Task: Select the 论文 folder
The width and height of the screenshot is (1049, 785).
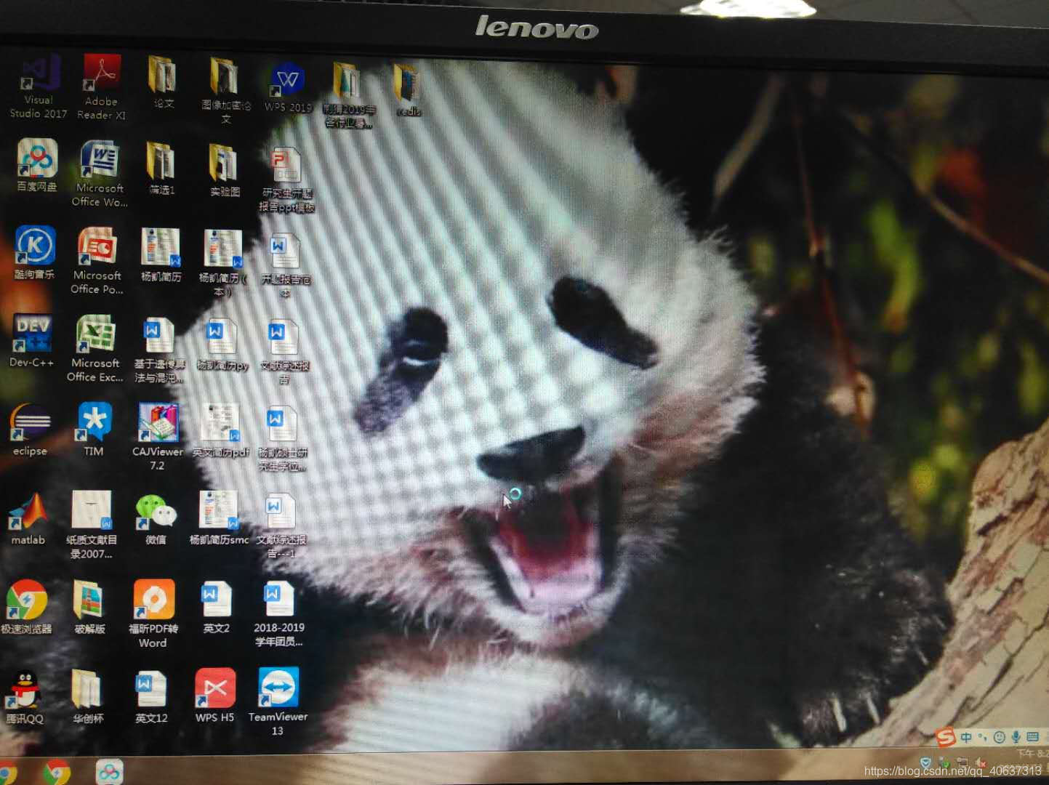Action: click(163, 82)
